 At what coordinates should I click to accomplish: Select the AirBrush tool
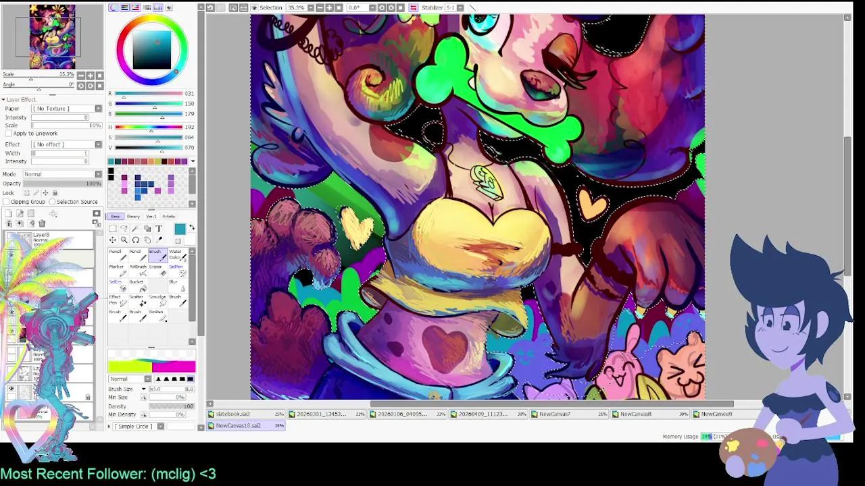tap(137, 271)
